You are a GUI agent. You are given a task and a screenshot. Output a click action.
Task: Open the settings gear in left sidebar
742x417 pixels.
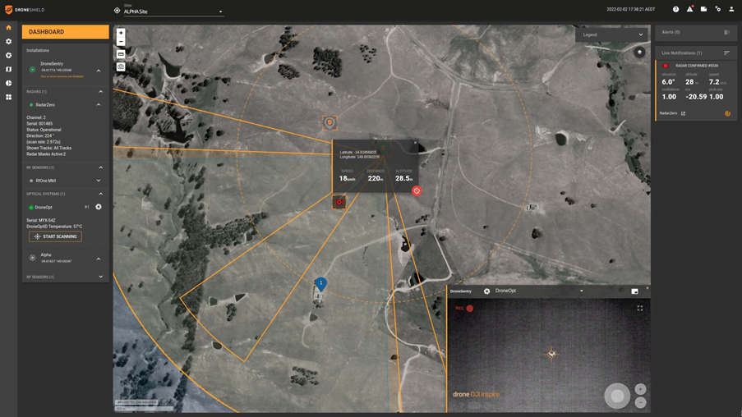tap(8, 42)
